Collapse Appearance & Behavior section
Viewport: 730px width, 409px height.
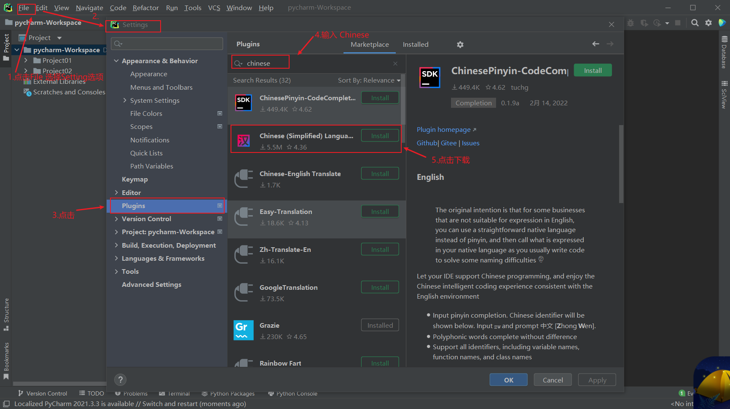[116, 61]
